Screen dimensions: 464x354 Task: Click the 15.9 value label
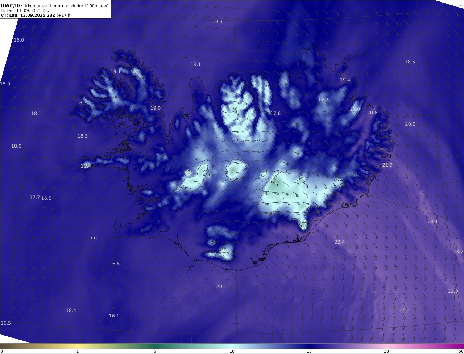(5, 84)
